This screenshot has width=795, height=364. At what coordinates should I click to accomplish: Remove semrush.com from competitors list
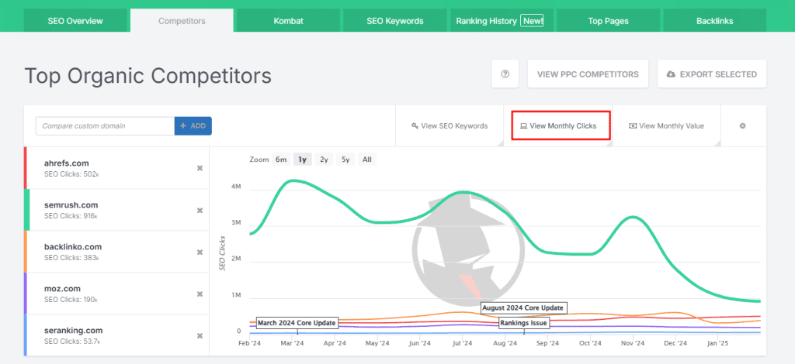click(200, 210)
